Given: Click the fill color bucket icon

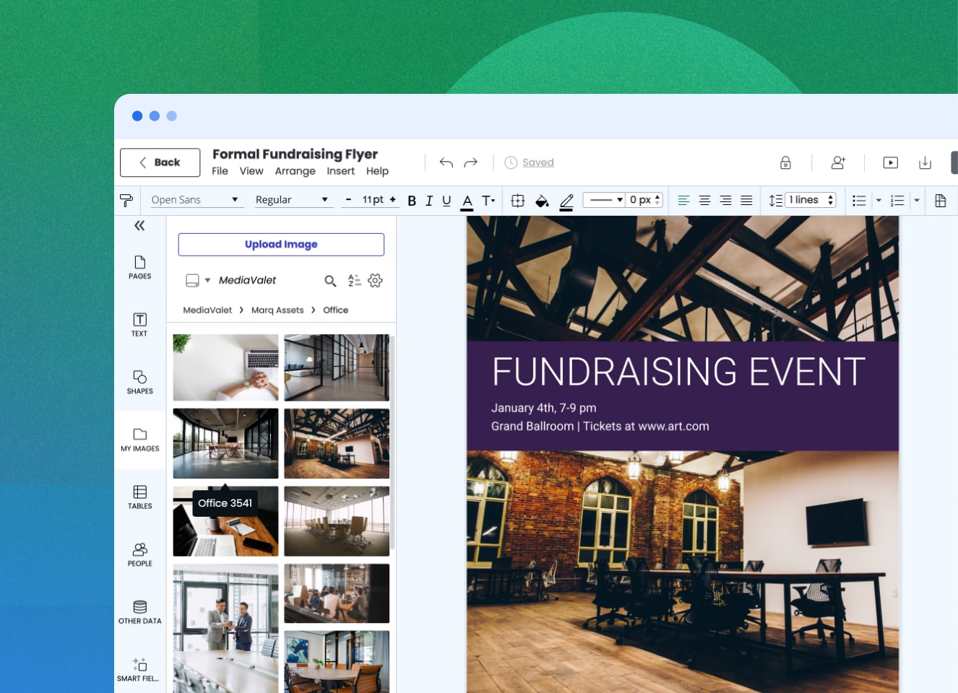Looking at the screenshot, I should tap(542, 201).
